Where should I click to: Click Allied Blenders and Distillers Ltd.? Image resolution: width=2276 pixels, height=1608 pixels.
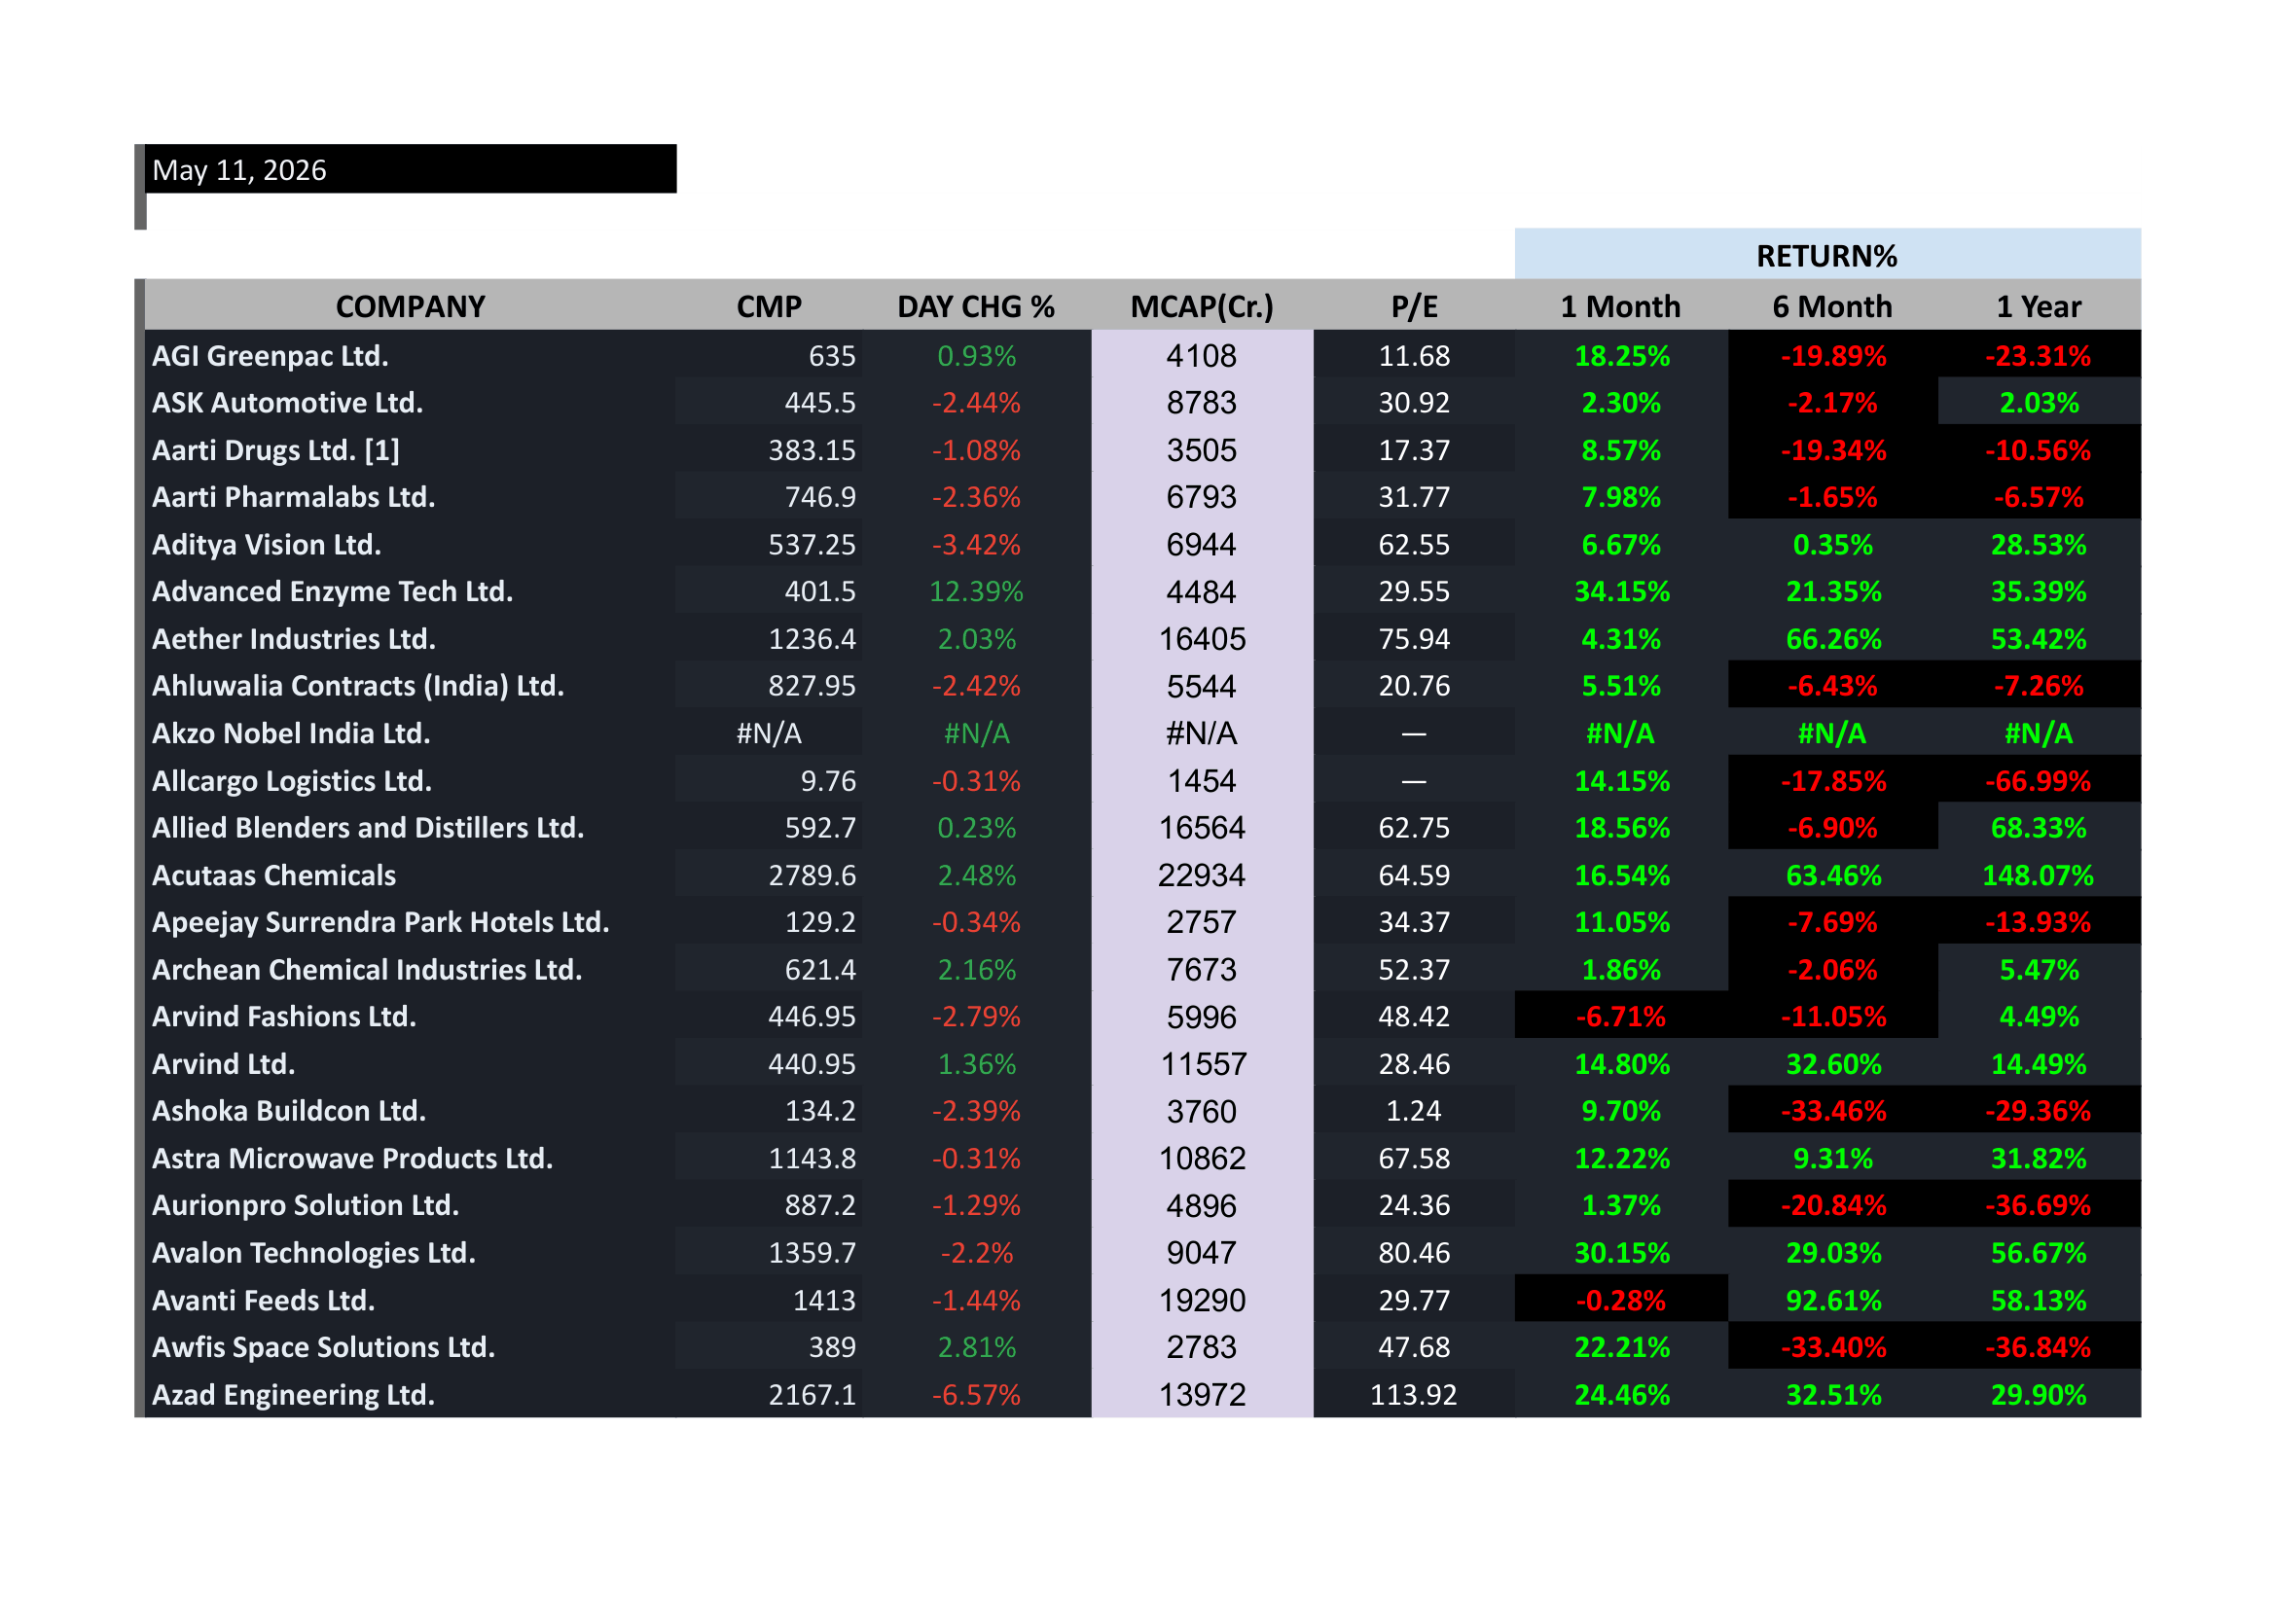click(x=368, y=827)
